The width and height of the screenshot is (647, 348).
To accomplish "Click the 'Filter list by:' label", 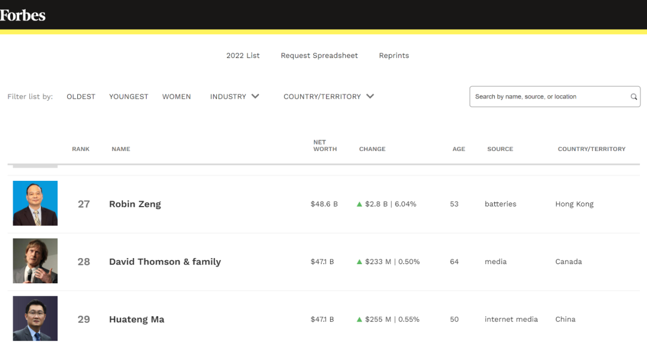I will coord(30,96).
